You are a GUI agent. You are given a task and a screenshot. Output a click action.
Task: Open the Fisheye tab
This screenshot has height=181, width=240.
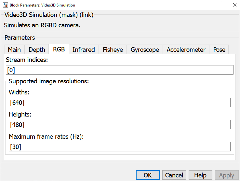(x=113, y=49)
